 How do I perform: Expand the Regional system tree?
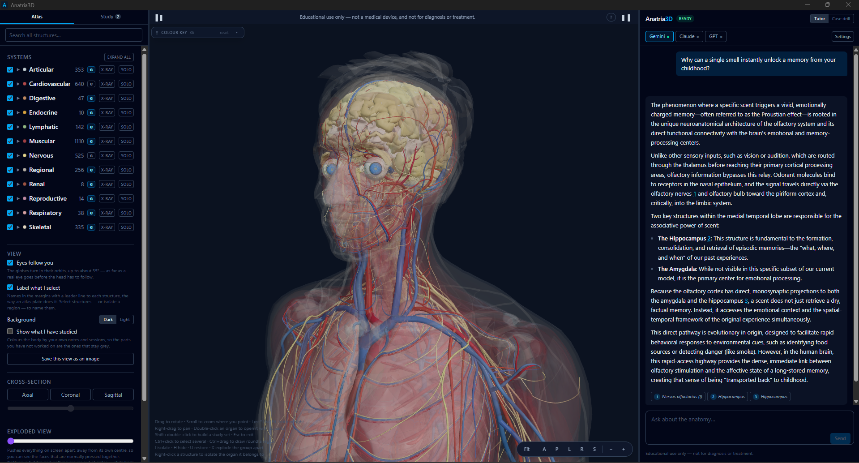pyautogui.click(x=18, y=170)
